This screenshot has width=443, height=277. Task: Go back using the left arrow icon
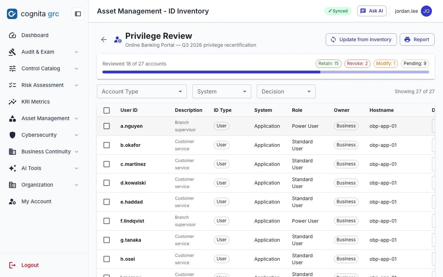pos(104,39)
